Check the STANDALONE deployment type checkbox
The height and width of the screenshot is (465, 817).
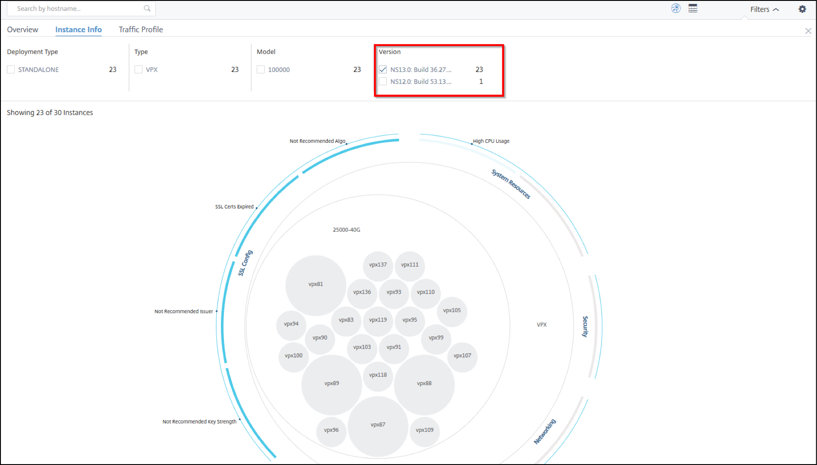(11, 69)
